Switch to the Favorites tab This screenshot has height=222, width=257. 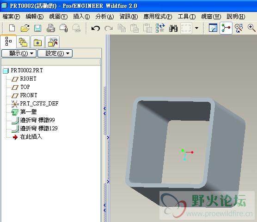tap(37, 42)
